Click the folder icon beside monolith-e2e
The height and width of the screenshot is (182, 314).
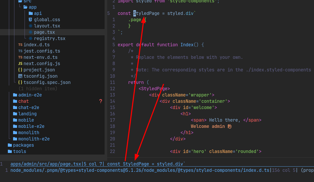15,139
